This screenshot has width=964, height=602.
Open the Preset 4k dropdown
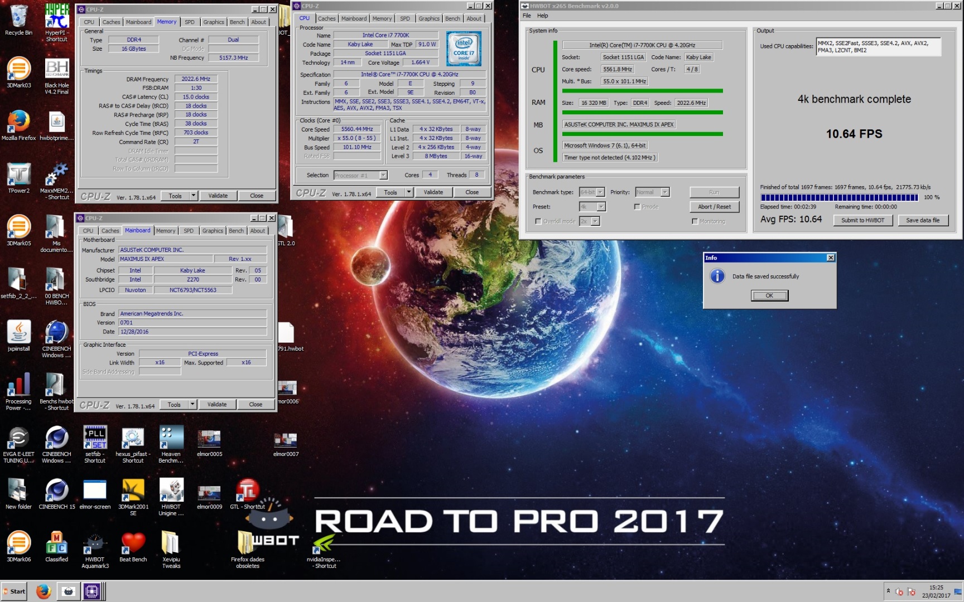[601, 207]
